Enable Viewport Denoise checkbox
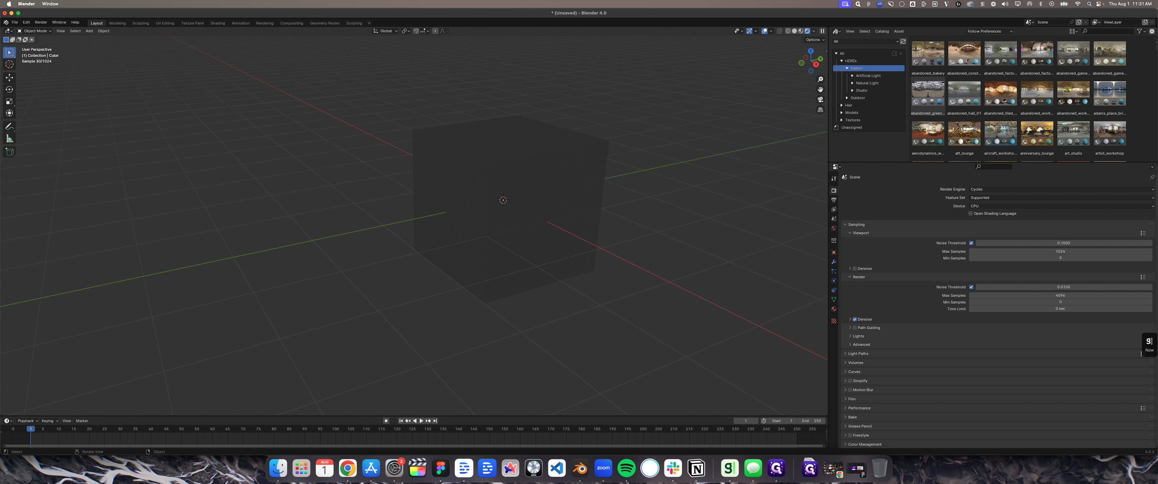The height and width of the screenshot is (484, 1158). (855, 269)
